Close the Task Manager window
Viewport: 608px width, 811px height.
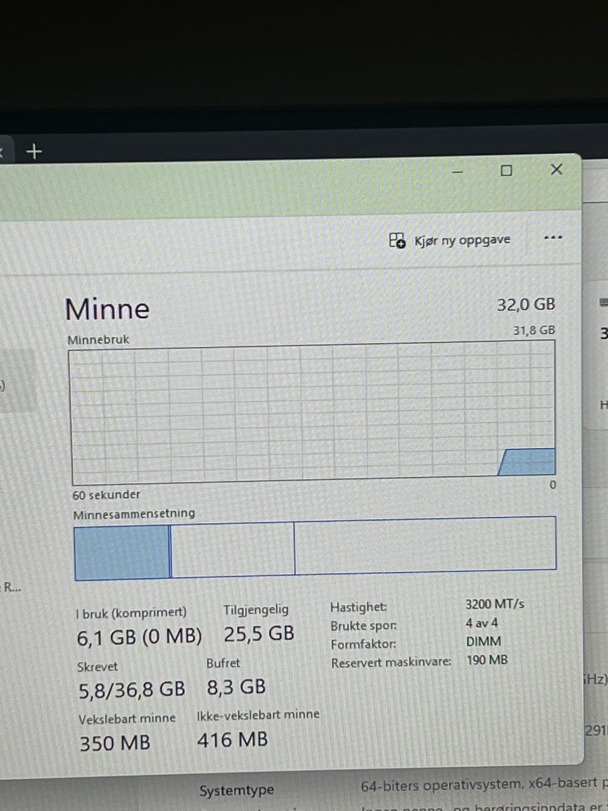click(556, 169)
